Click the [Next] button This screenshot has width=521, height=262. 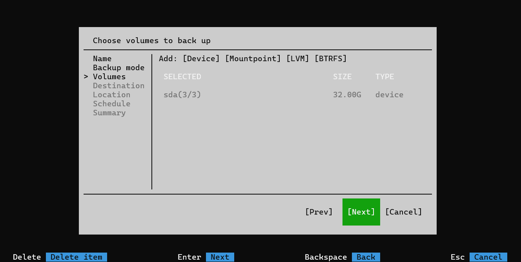pyautogui.click(x=361, y=212)
